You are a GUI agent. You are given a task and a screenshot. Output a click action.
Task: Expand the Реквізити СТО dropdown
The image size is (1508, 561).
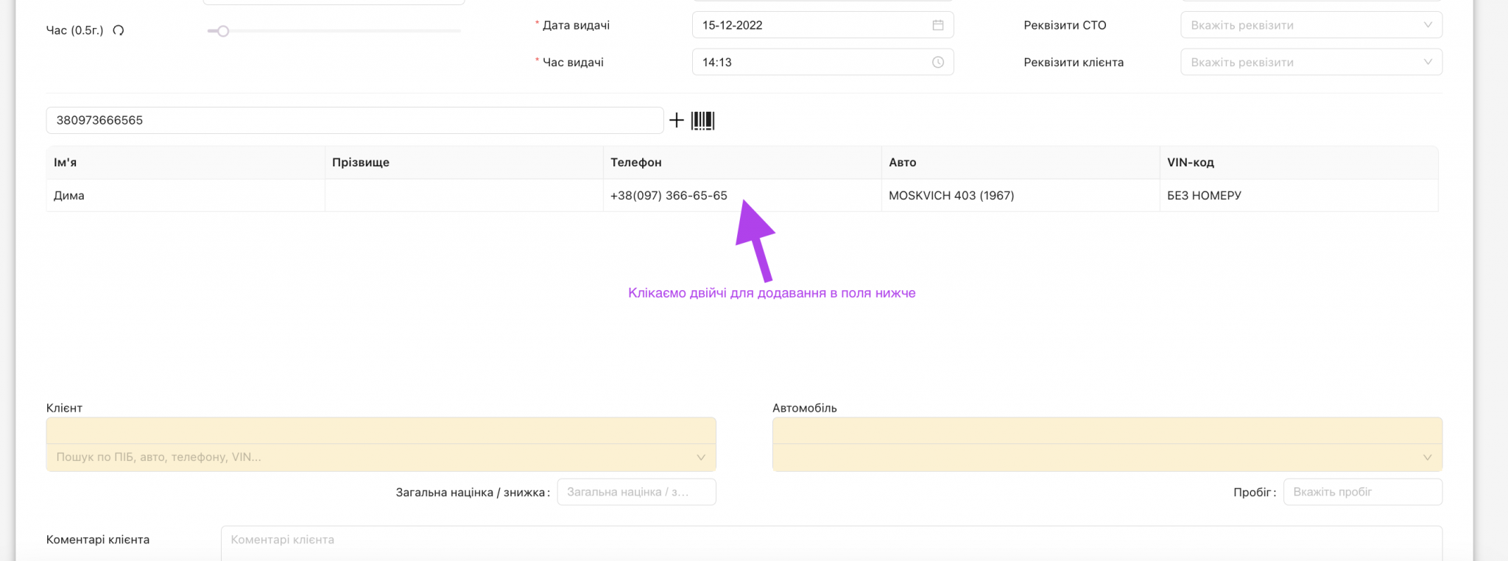(1311, 25)
